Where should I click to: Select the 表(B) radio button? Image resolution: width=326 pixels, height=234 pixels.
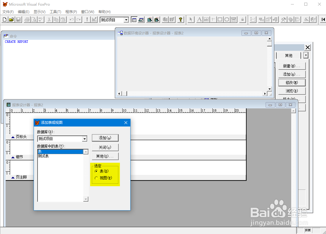click(96, 171)
